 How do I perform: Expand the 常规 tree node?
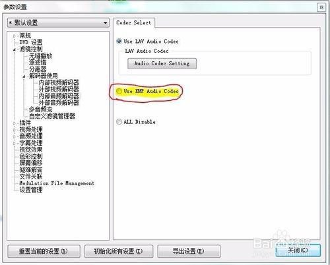click(15, 36)
